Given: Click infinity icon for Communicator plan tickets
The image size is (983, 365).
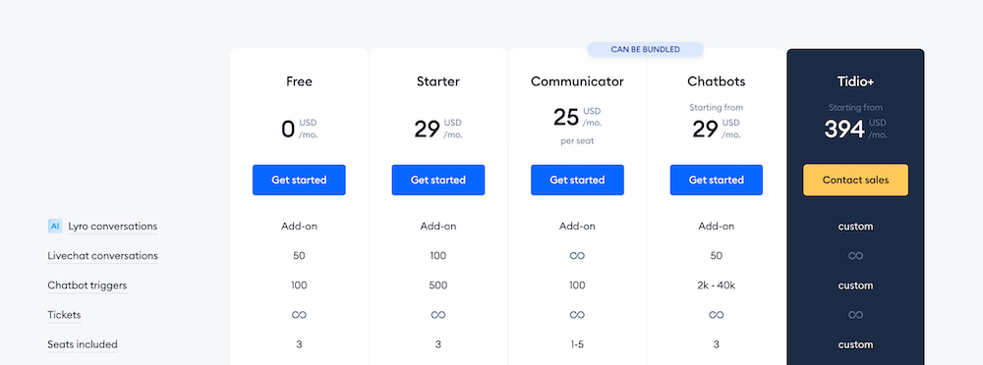Looking at the screenshot, I should tap(577, 314).
